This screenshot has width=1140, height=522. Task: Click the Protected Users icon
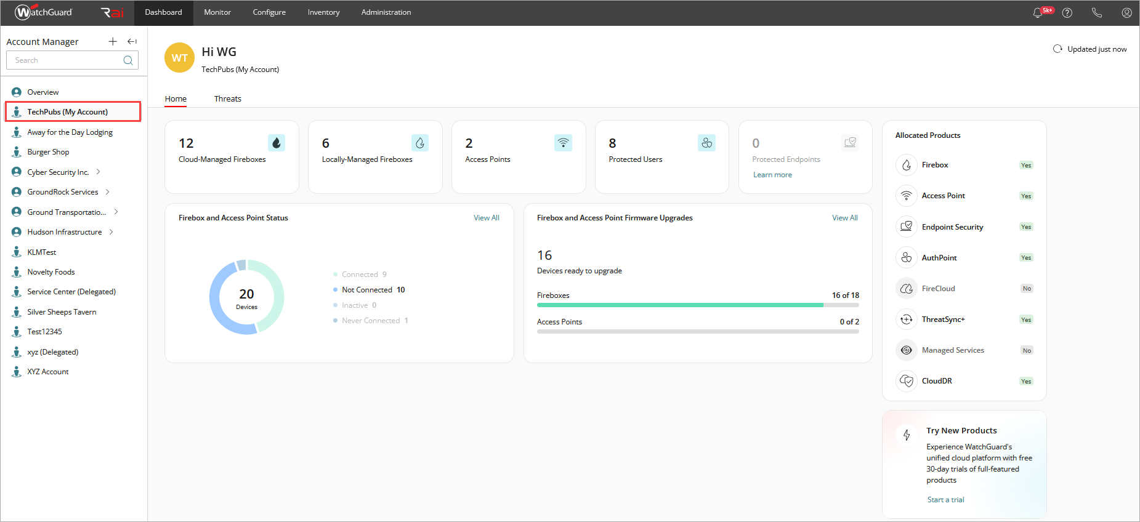tap(707, 143)
